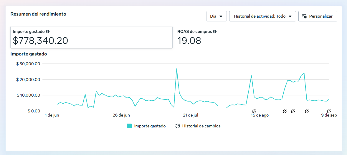347x155 pixels.
Task: Click the $778,340.20 spend value
Action: [x=40, y=41]
